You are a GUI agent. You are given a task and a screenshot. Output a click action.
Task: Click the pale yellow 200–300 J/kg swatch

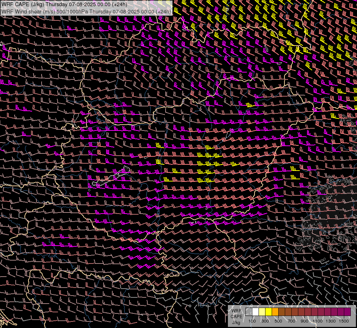(x=262, y=312)
